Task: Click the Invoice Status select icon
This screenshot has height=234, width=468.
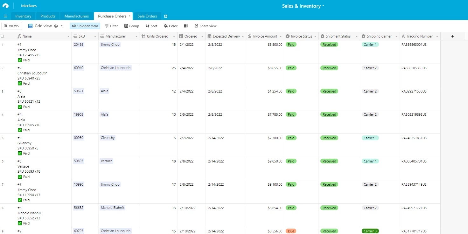Action: pos(288,36)
